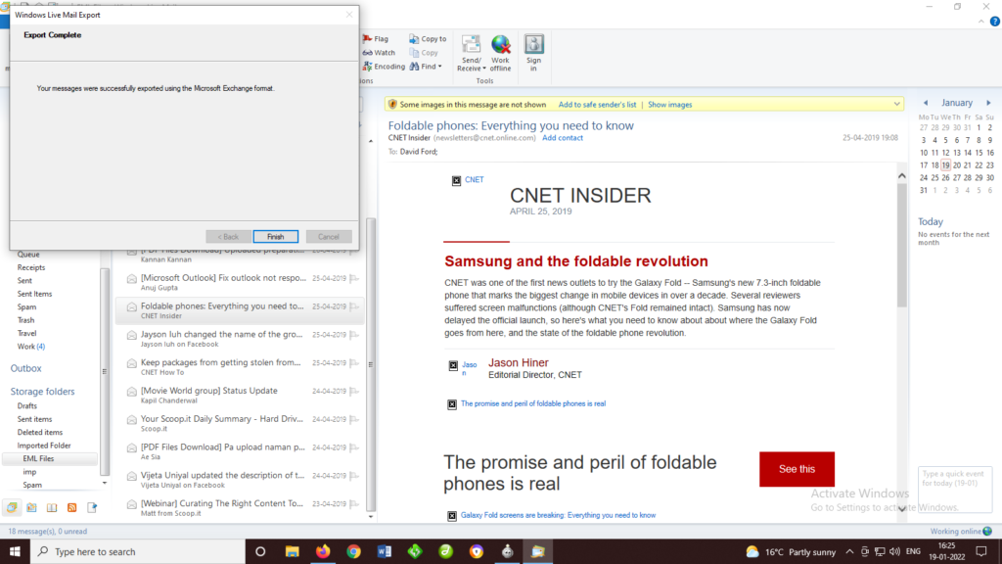Open Firefox from the Windows taskbar
The width and height of the screenshot is (1002, 564).
[323, 551]
